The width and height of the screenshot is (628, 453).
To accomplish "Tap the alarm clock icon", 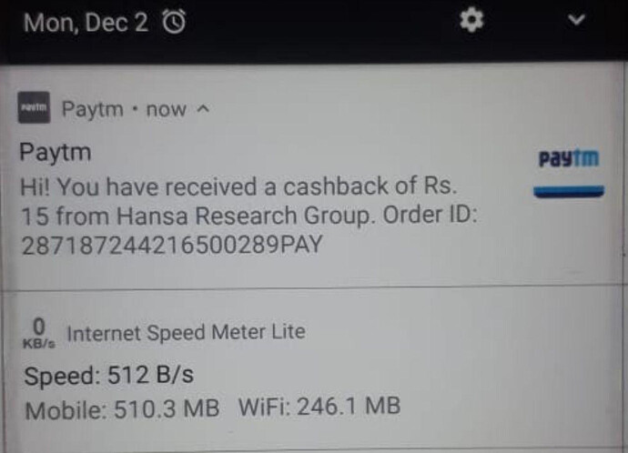I will click(x=174, y=21).
